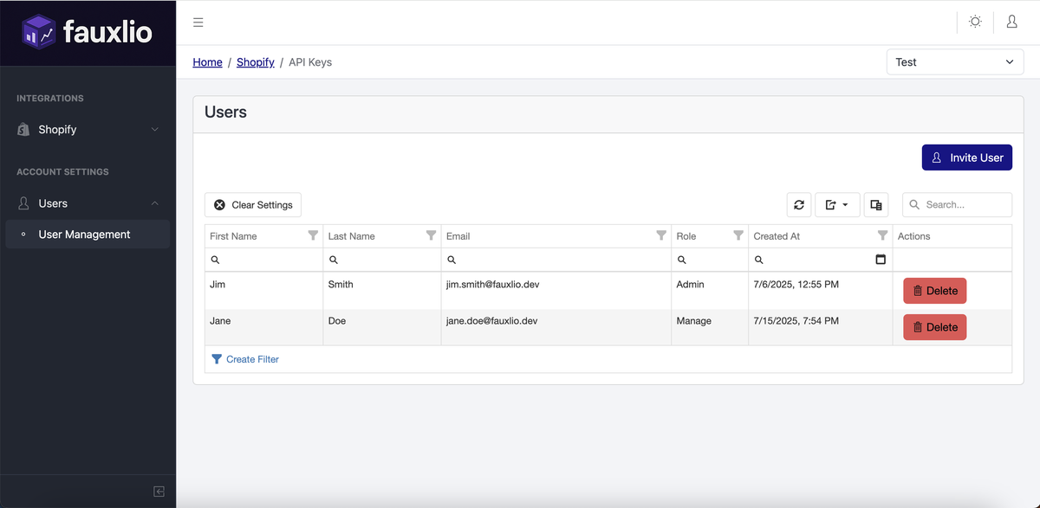Click the jane.doe@fauxlio.dev cell
The height and width of the screenshot is (508, 1040).
coord(556,327)
